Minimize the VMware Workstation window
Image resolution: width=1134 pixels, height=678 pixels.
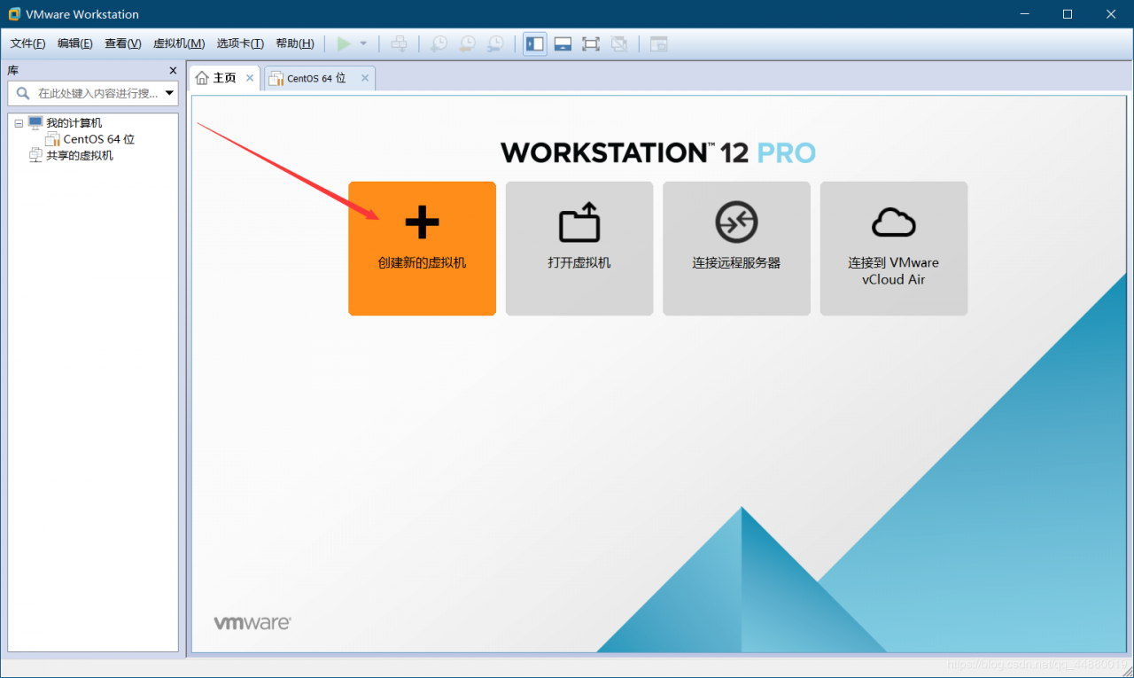[1025, 14]
